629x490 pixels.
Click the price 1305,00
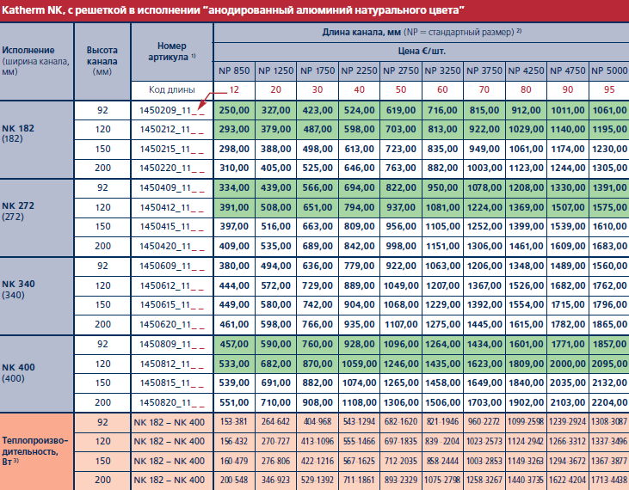tap(609, 168)
